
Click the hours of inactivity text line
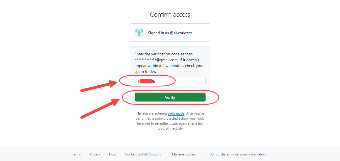(x=170, y=128)
